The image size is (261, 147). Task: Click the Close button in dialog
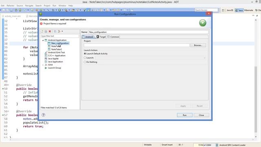(x=201, y=115)
